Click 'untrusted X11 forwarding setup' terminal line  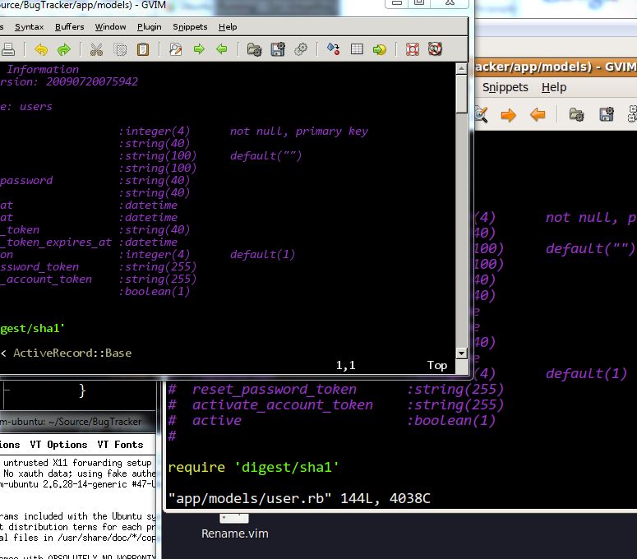click(77, 463)
